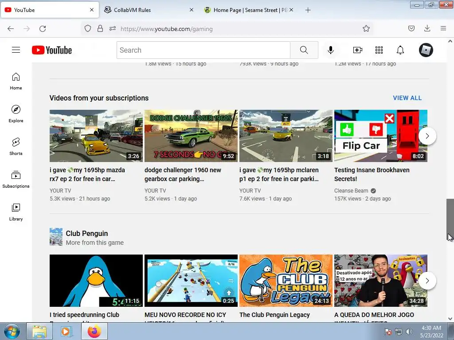Click the Save to Pocket icon

click(411, 28)
